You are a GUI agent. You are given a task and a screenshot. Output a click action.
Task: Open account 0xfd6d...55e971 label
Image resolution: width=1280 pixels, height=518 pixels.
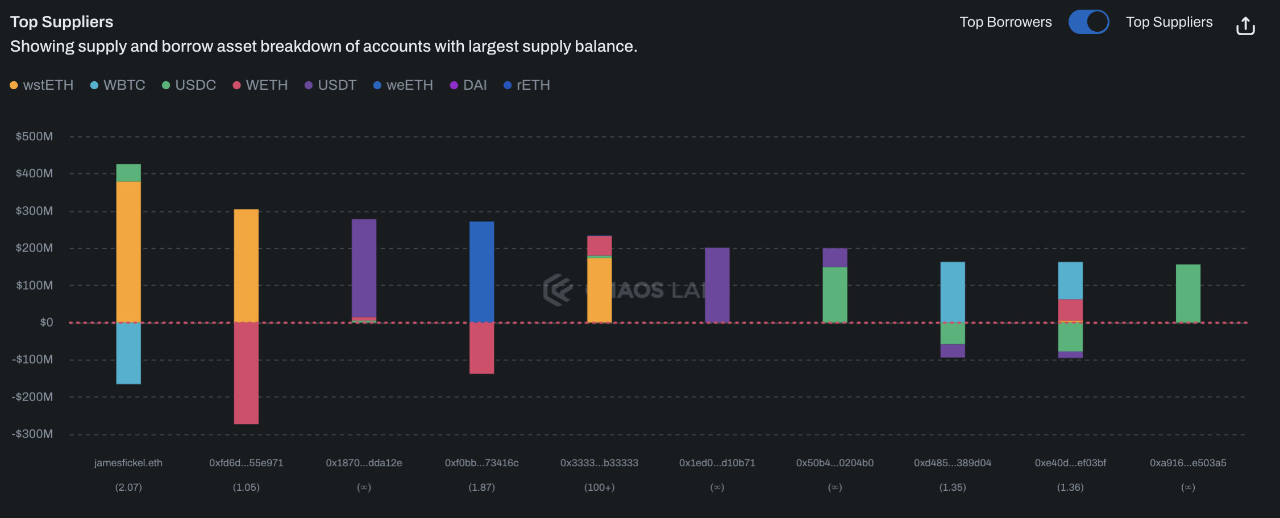246,463
